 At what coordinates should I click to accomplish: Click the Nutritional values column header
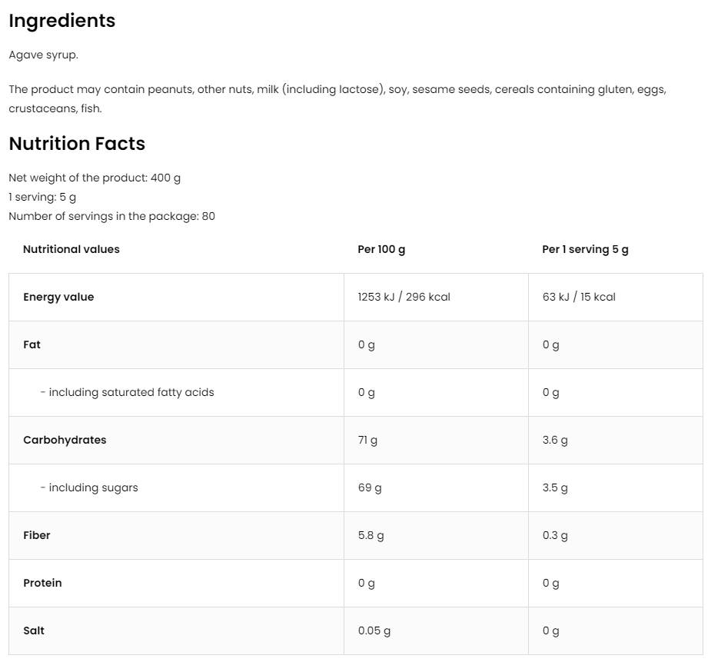click(71, 249)
